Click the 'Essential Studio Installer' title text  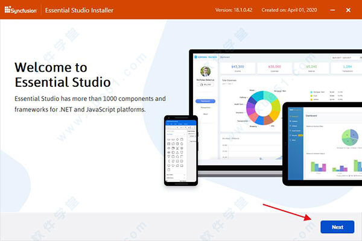tap(79, 10)
